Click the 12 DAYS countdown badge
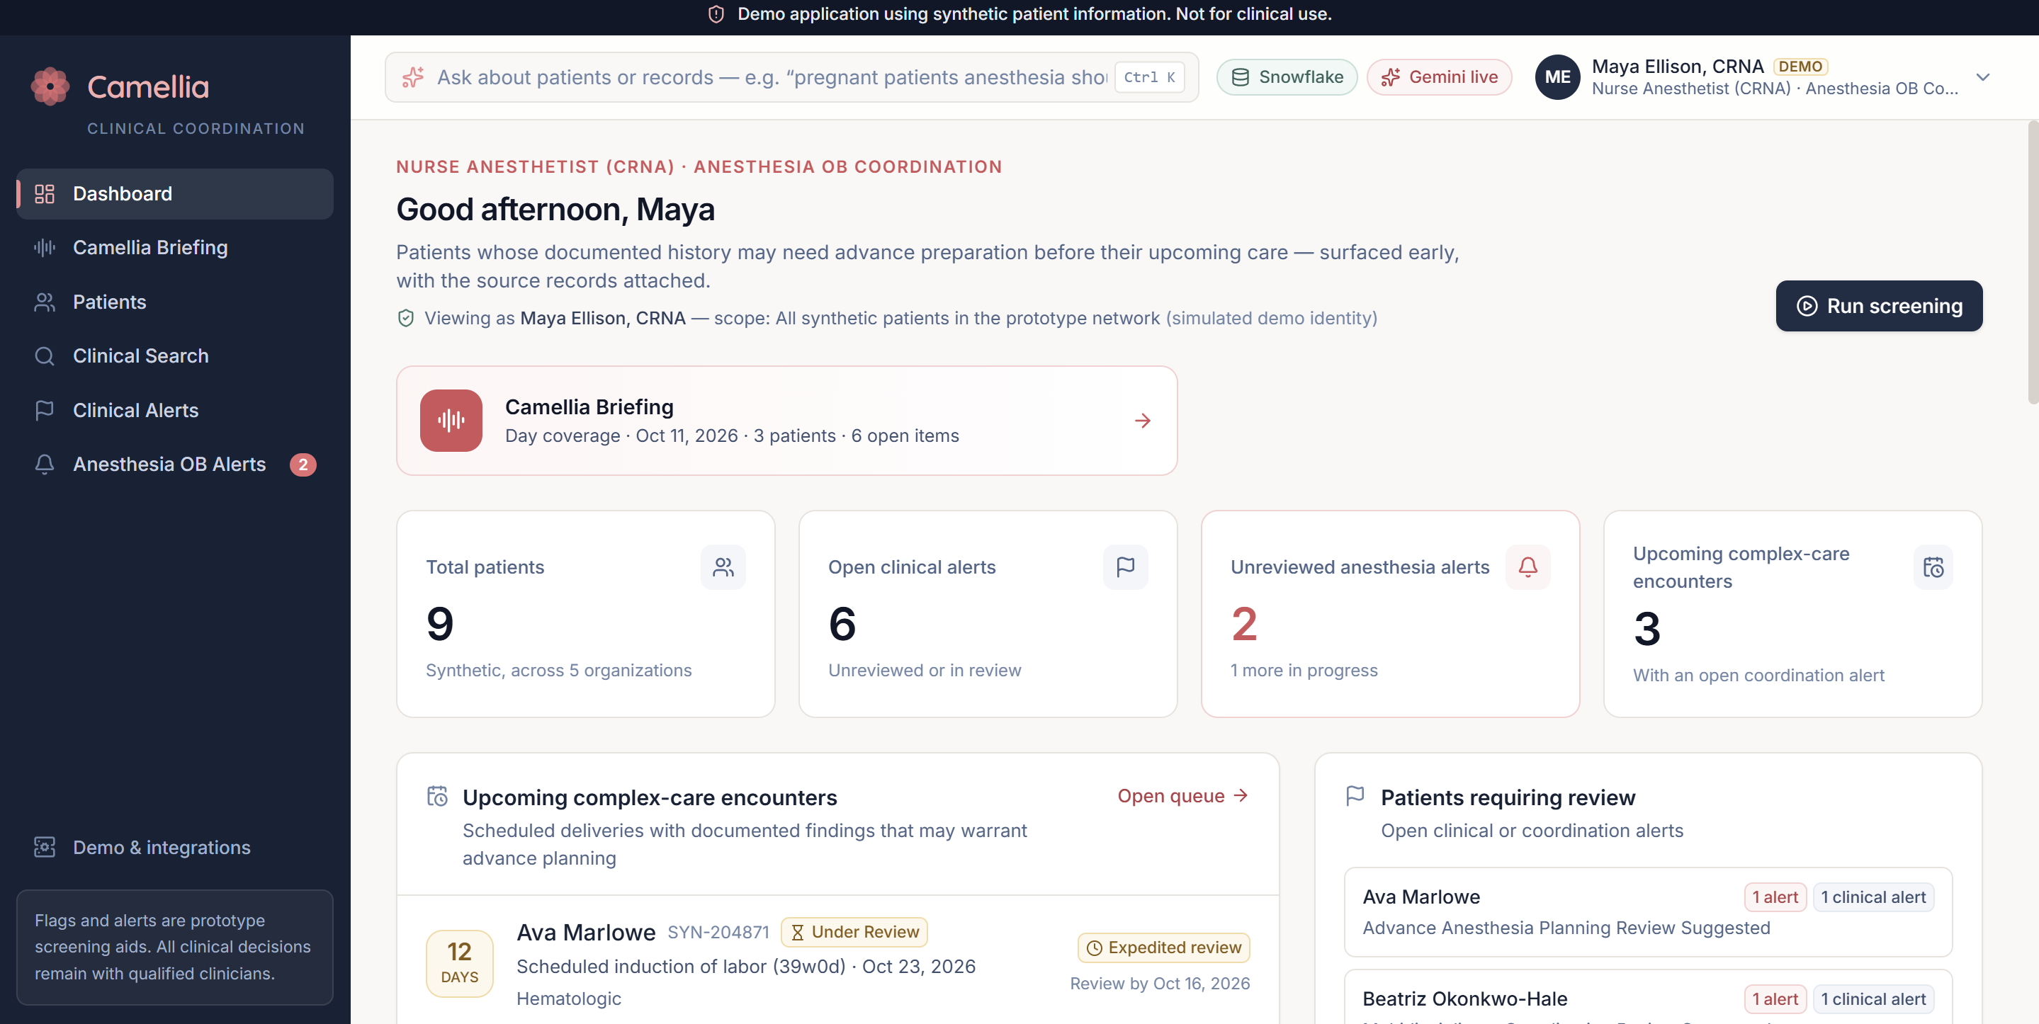This screenshot has width=2039, height=1024. 459,964
